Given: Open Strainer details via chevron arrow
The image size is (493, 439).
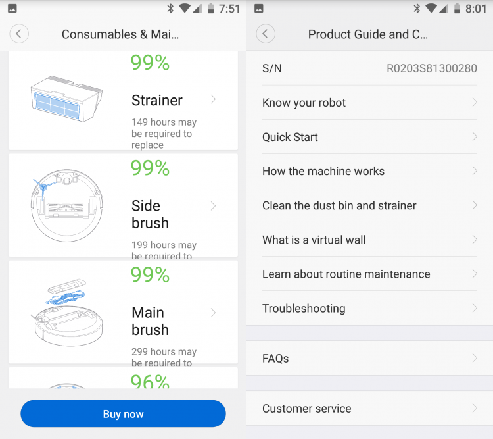Looking at the screenshot, I should [x=213, y=99].
